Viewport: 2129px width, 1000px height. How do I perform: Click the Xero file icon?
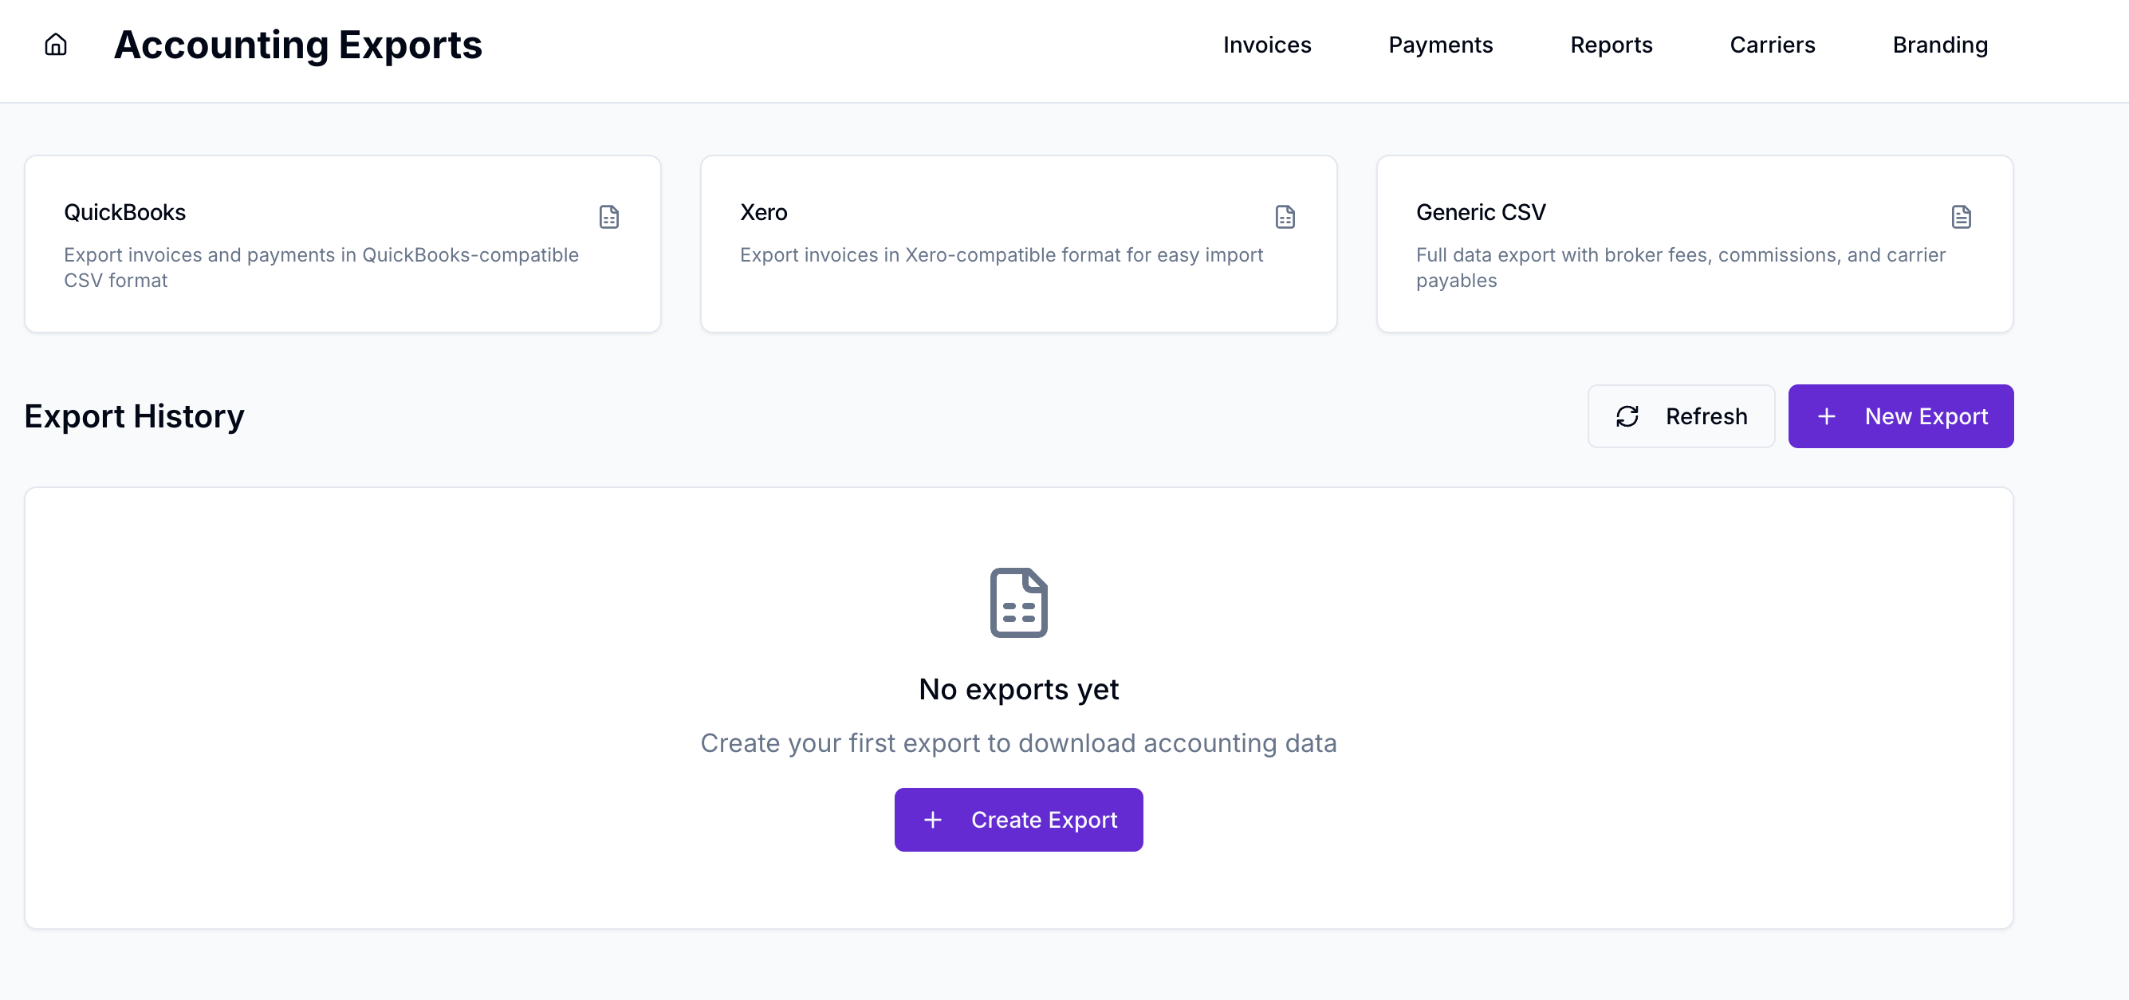(x=1285, y=218)
